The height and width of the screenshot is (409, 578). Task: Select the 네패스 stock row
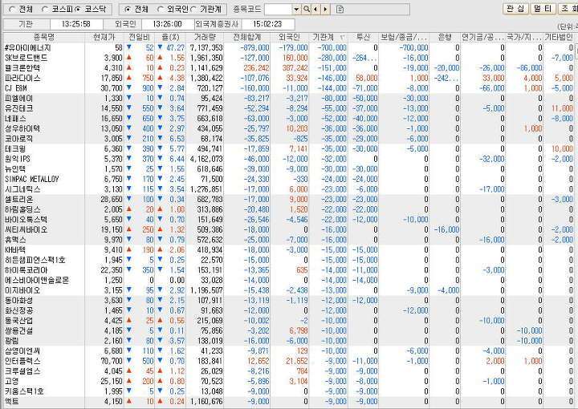tap(289, 119)
